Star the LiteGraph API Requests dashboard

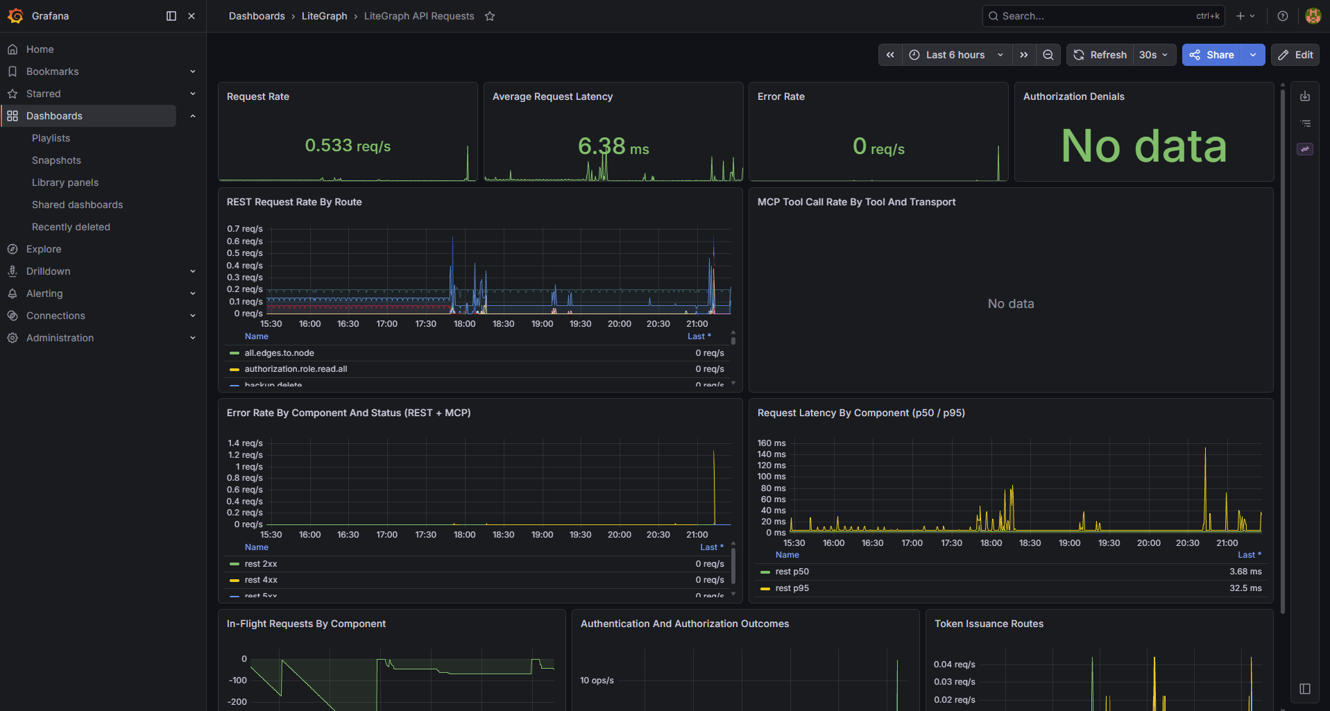click(490, 16)
